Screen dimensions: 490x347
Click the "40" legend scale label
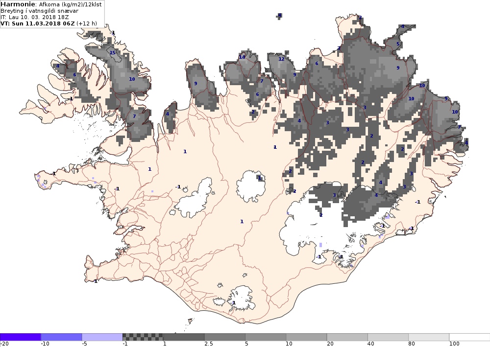[371, 344]
